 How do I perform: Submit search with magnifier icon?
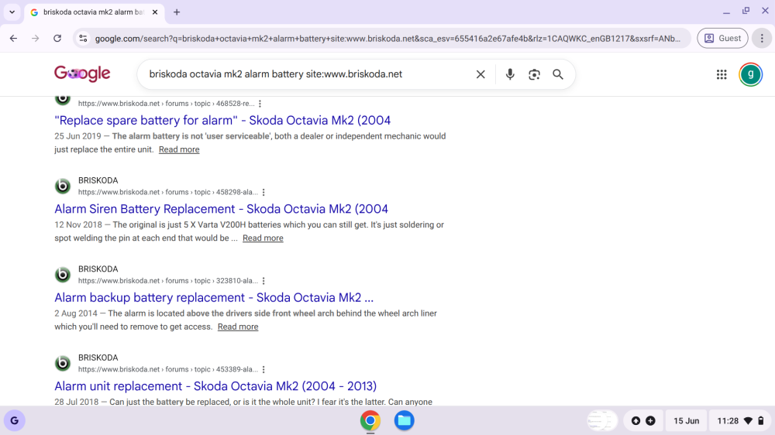(557, 74)
